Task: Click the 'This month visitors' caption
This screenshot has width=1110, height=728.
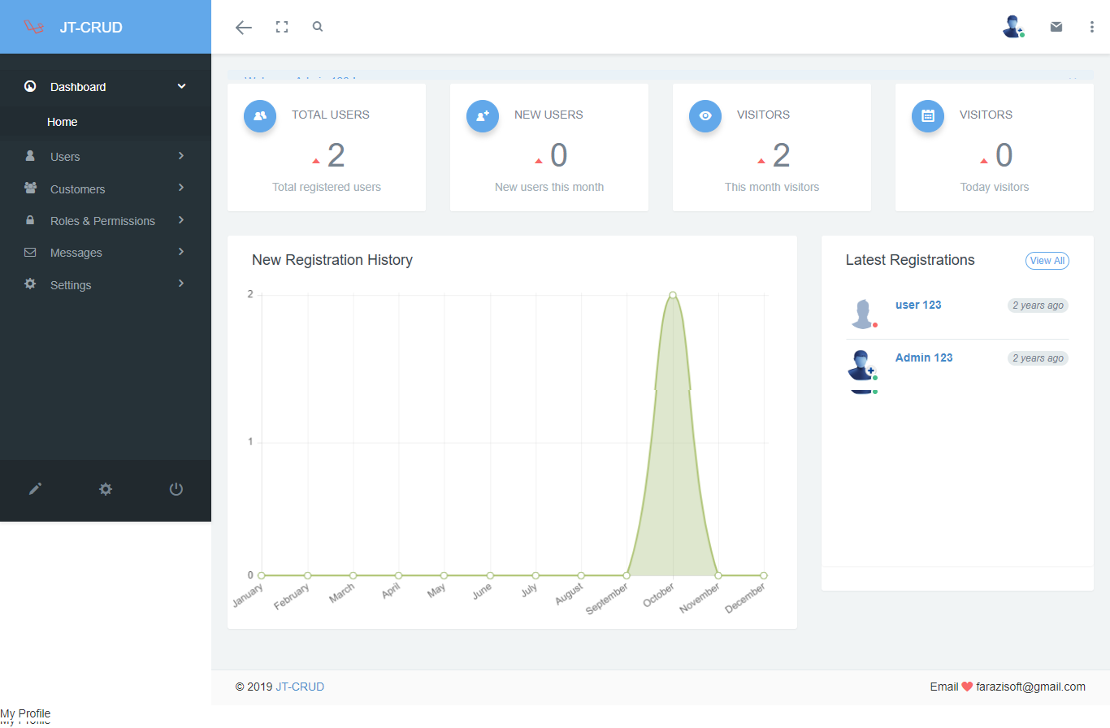Action: pyautogui.click(x=772, y=187)
